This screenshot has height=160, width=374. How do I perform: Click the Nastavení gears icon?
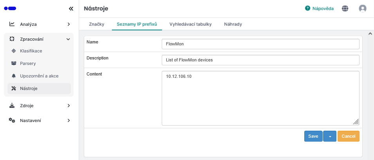tap(12, 120)
